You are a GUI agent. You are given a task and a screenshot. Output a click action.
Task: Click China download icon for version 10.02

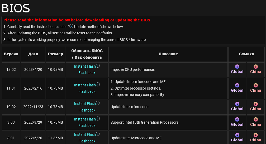[255, 104]
